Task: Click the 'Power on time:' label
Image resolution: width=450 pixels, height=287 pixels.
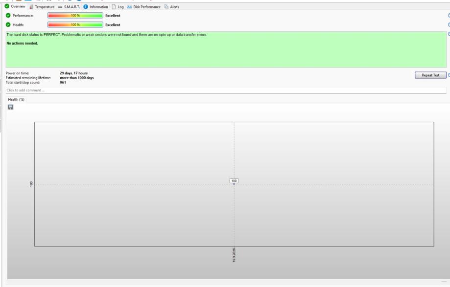Action: pos(17,73)
